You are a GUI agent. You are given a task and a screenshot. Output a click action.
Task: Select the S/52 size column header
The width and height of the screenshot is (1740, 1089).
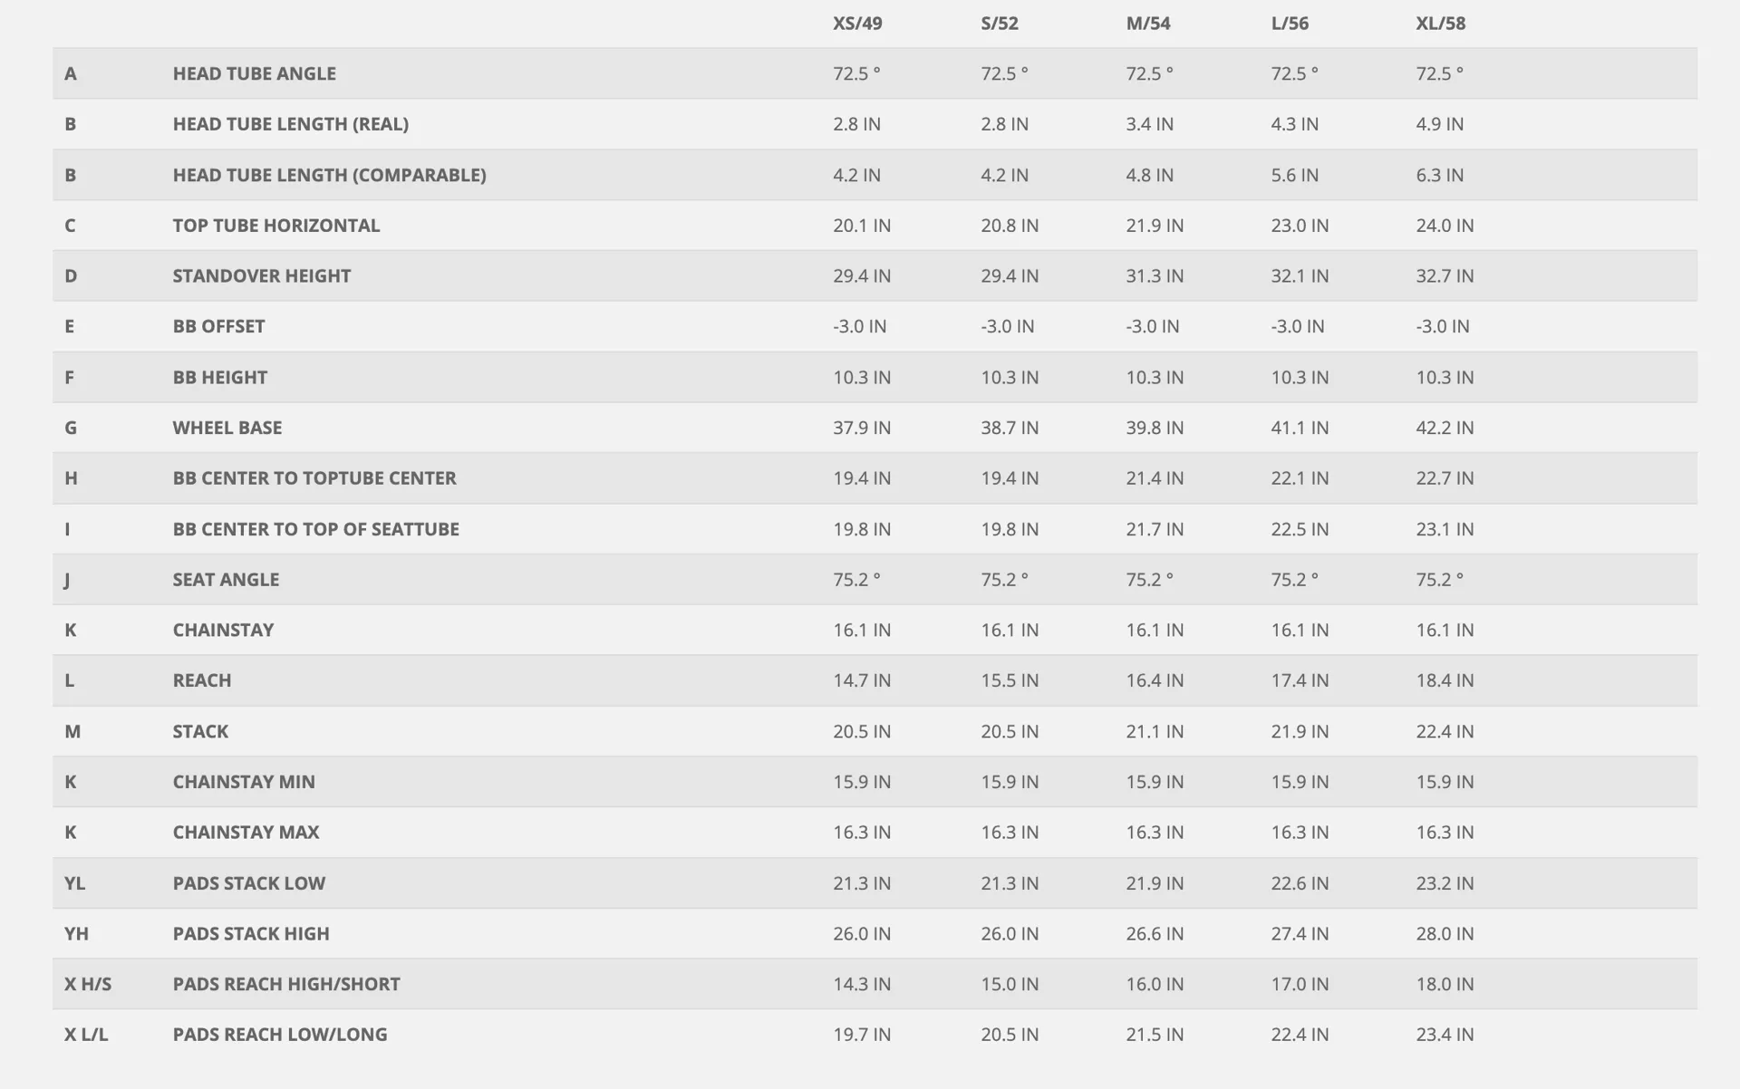coord(1000,24)
